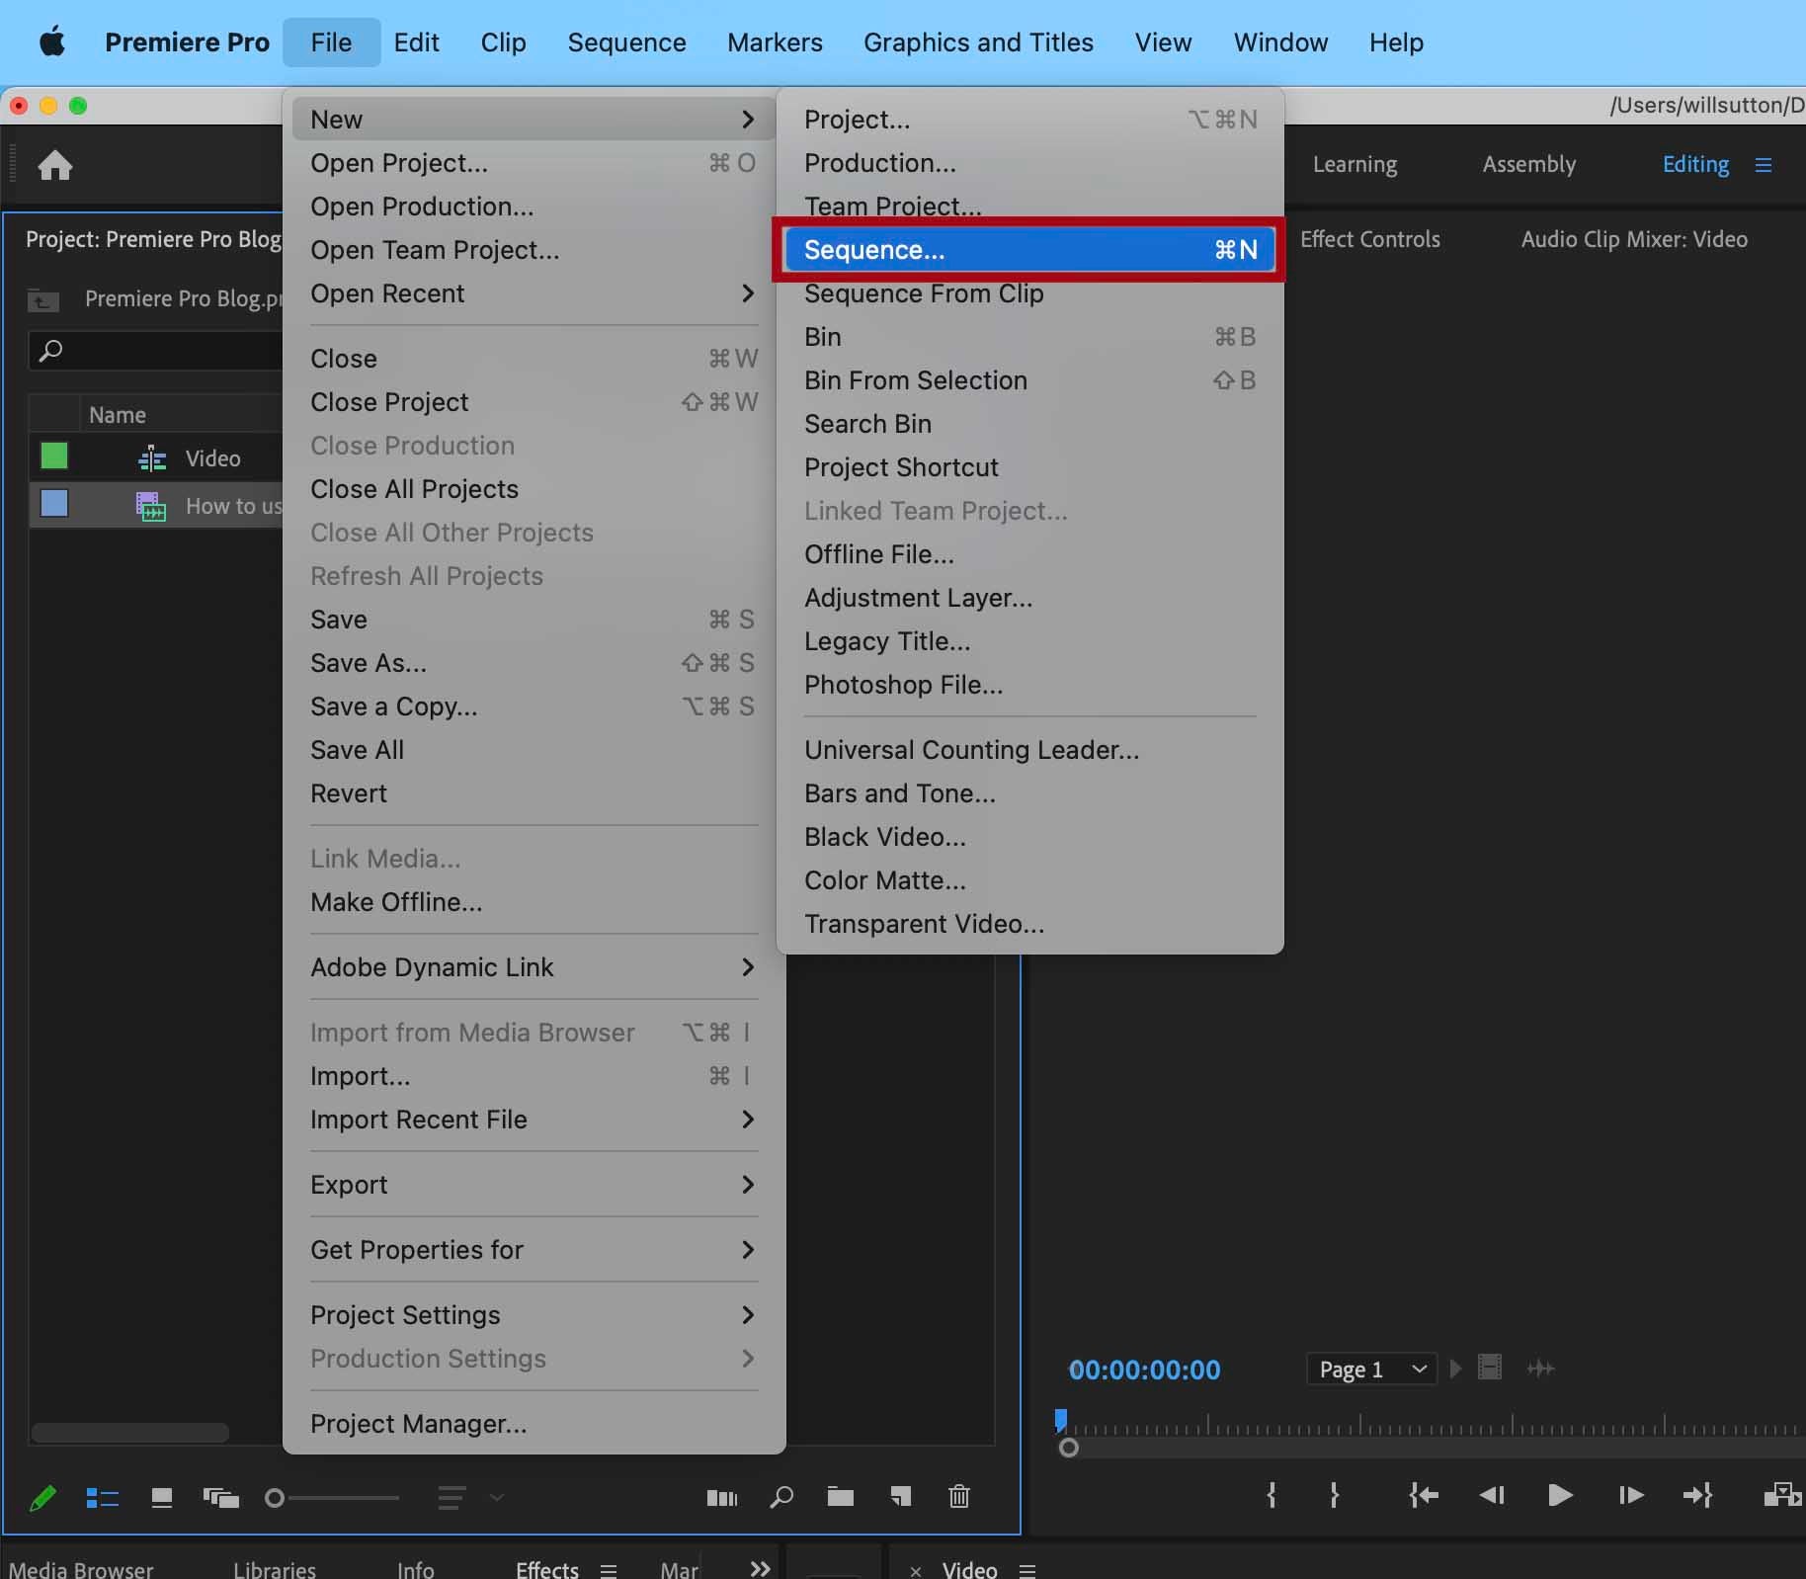Toggle project writable pencil icon
The height and width of the screenshot is (1579, 1806).
click(x=42, y=1498)
